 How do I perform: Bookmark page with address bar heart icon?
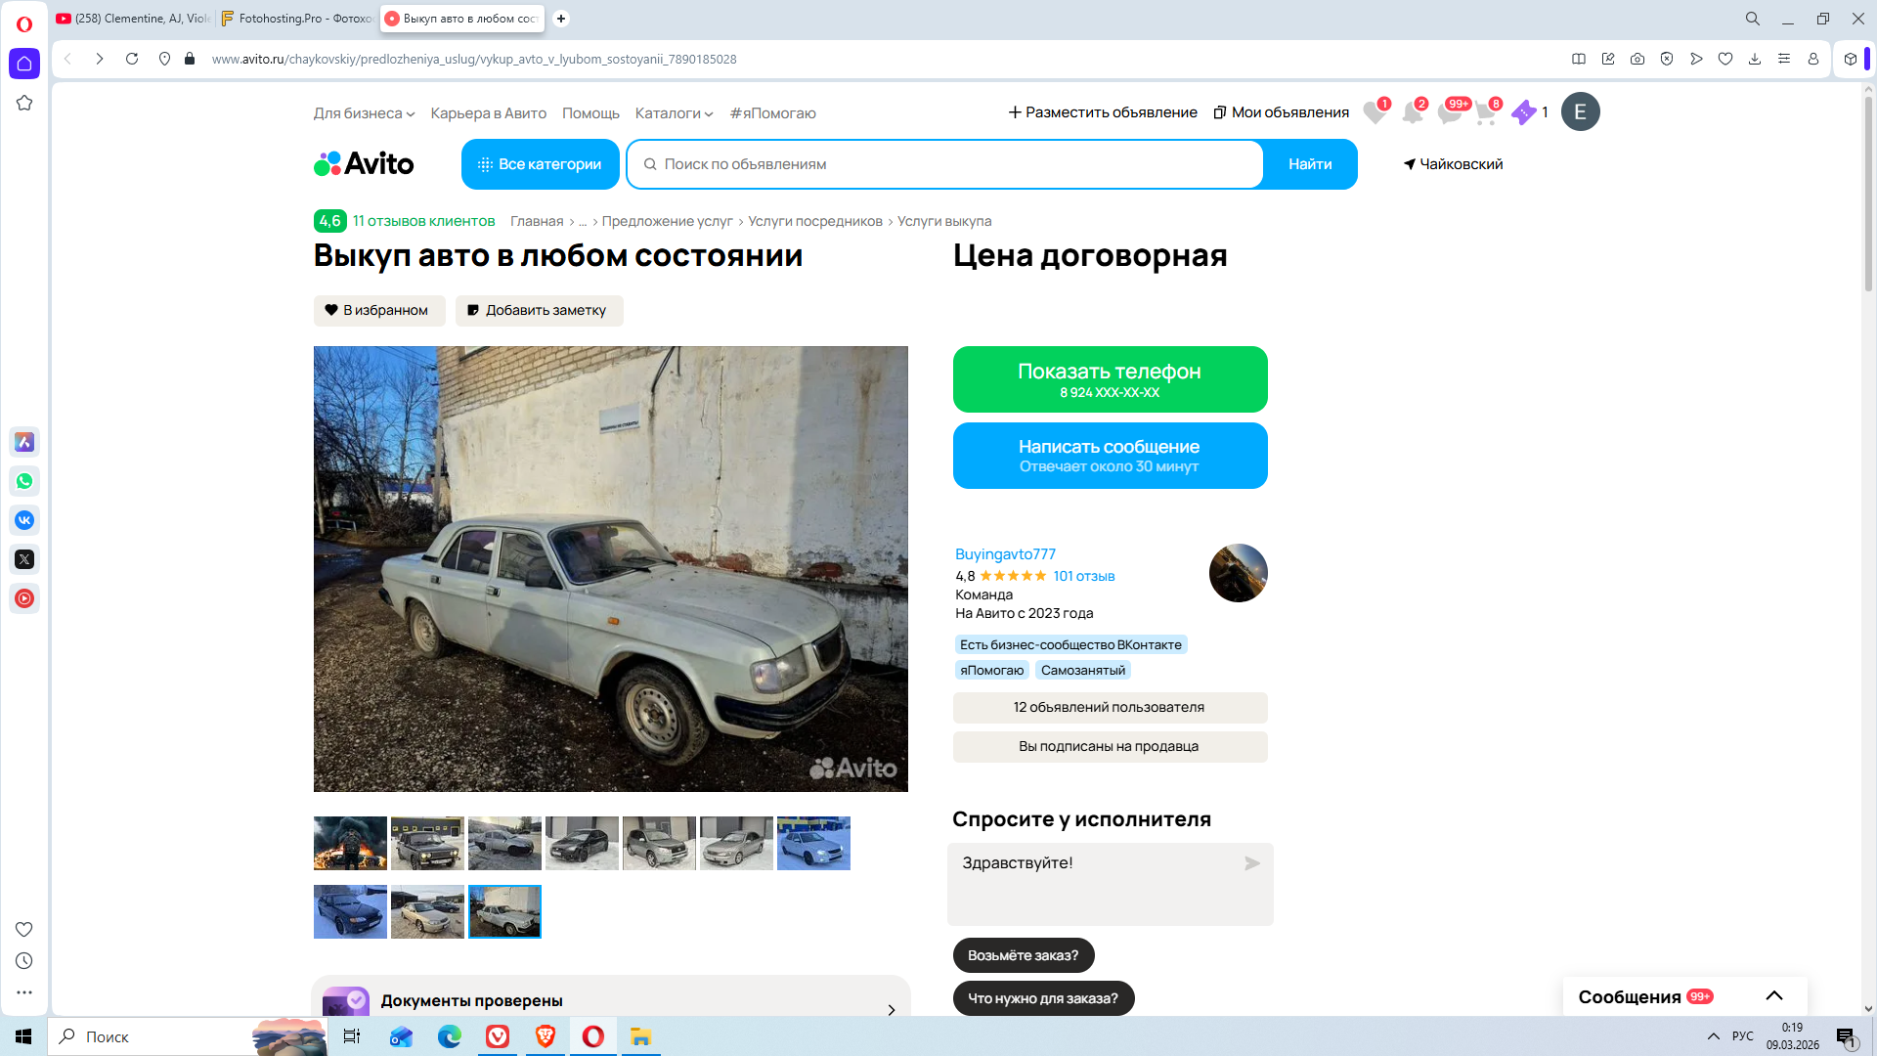1725,59
